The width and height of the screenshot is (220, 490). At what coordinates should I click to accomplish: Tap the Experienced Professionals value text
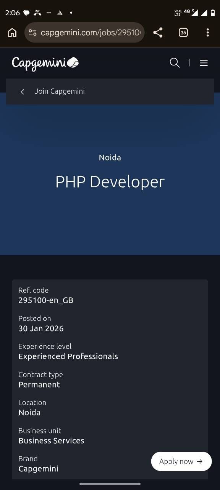pyautogui.click(x=68, y=356)
